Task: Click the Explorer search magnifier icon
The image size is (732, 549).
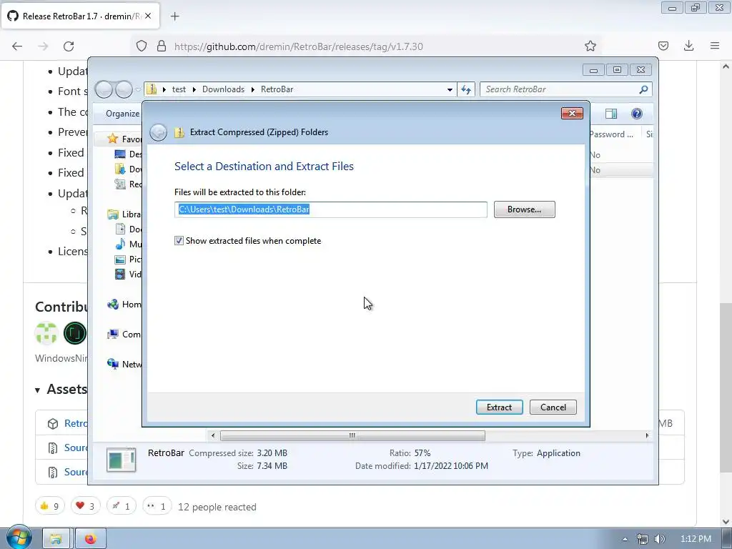Action: 644,89
